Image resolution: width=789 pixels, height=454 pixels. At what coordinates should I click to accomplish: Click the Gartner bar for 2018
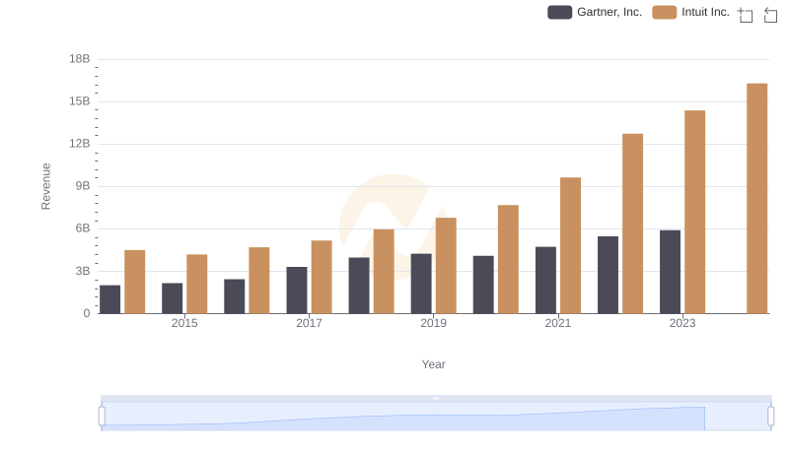(x=359, y=286)
